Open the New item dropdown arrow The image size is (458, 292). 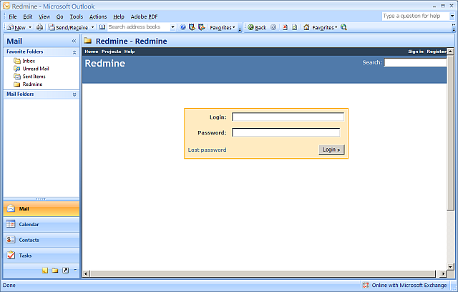click(x=30, y=27)
